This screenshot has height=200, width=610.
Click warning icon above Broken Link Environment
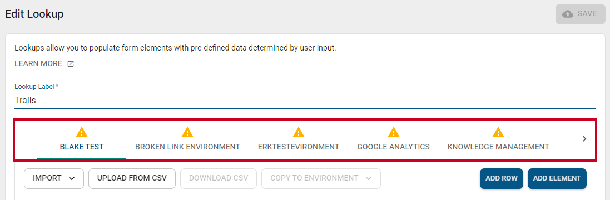pos(187,132)
